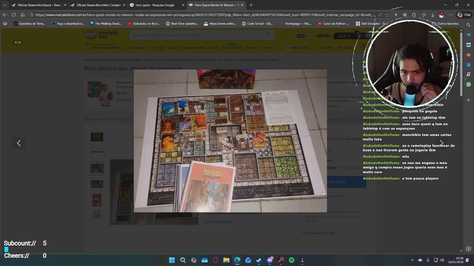
Task: Open notifications bell in tray
Action: 467,260
